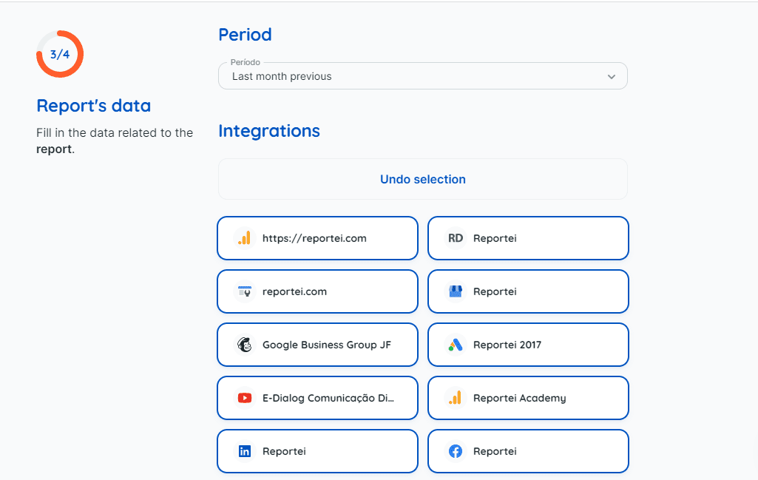Click the Mailchimp icon for Google Business Group JF
This screenshot has height=480, width=758.
coord(245,345)
